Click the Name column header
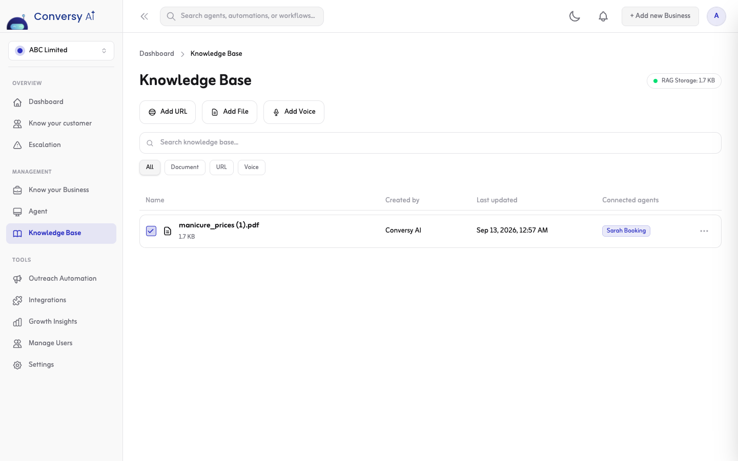738x461 pixels. pyautogui.click(x=155, y=200)
